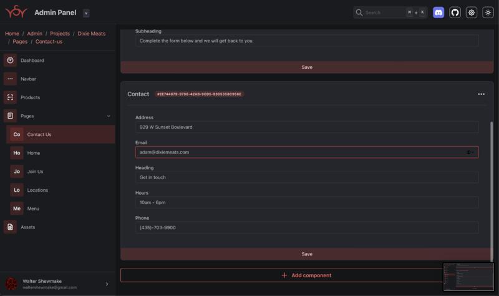Open the Admin Panel switcher dropdown
Viewport: 499px width, 296px height.
coord(86,13)
